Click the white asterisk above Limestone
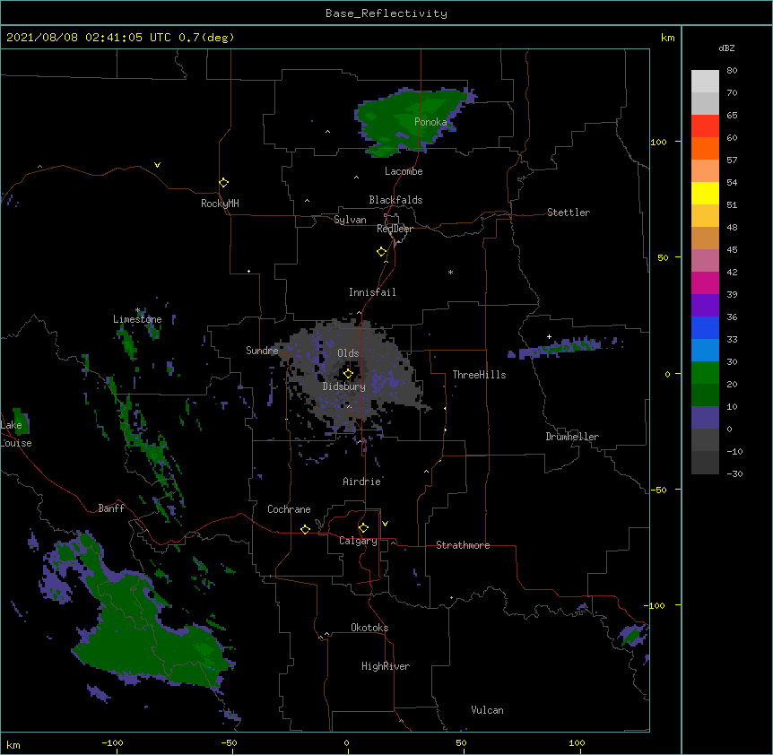 [x=138, y=310]
